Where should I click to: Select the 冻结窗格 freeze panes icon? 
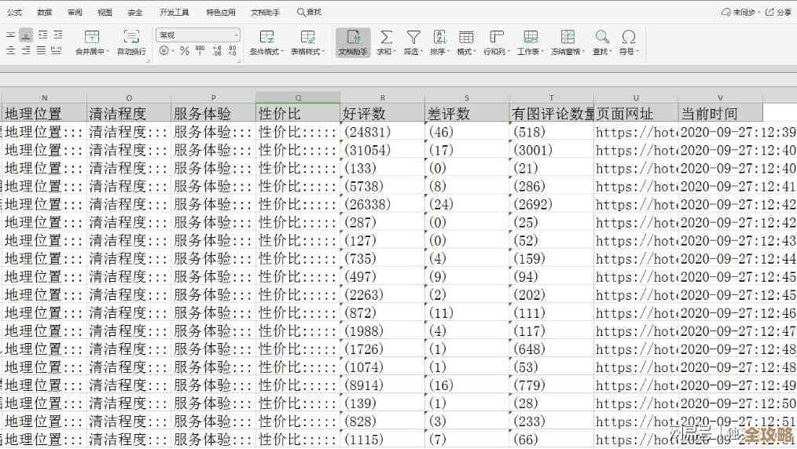tap(567, 37)
